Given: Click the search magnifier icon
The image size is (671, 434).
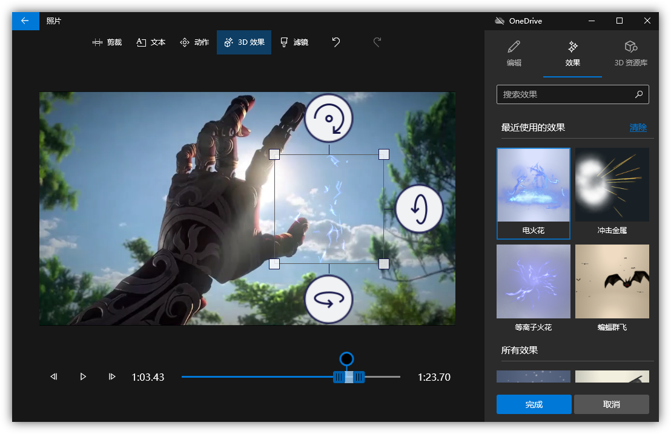Looking at the screenshot, I should pyautogui.click(x=639, y=94).
